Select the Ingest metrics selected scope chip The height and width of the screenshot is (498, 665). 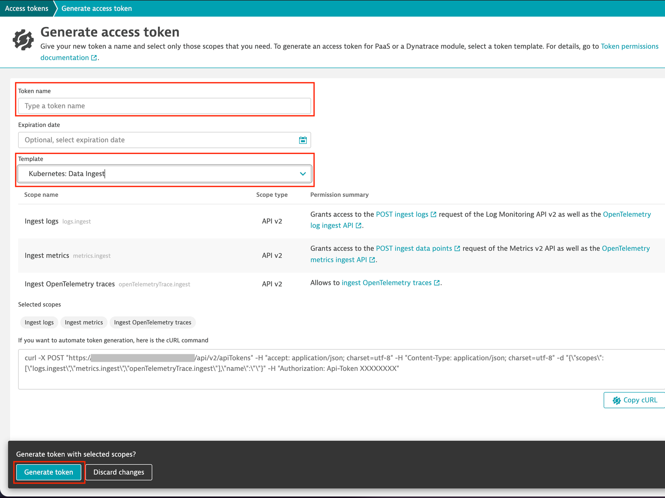click(84, 322)
